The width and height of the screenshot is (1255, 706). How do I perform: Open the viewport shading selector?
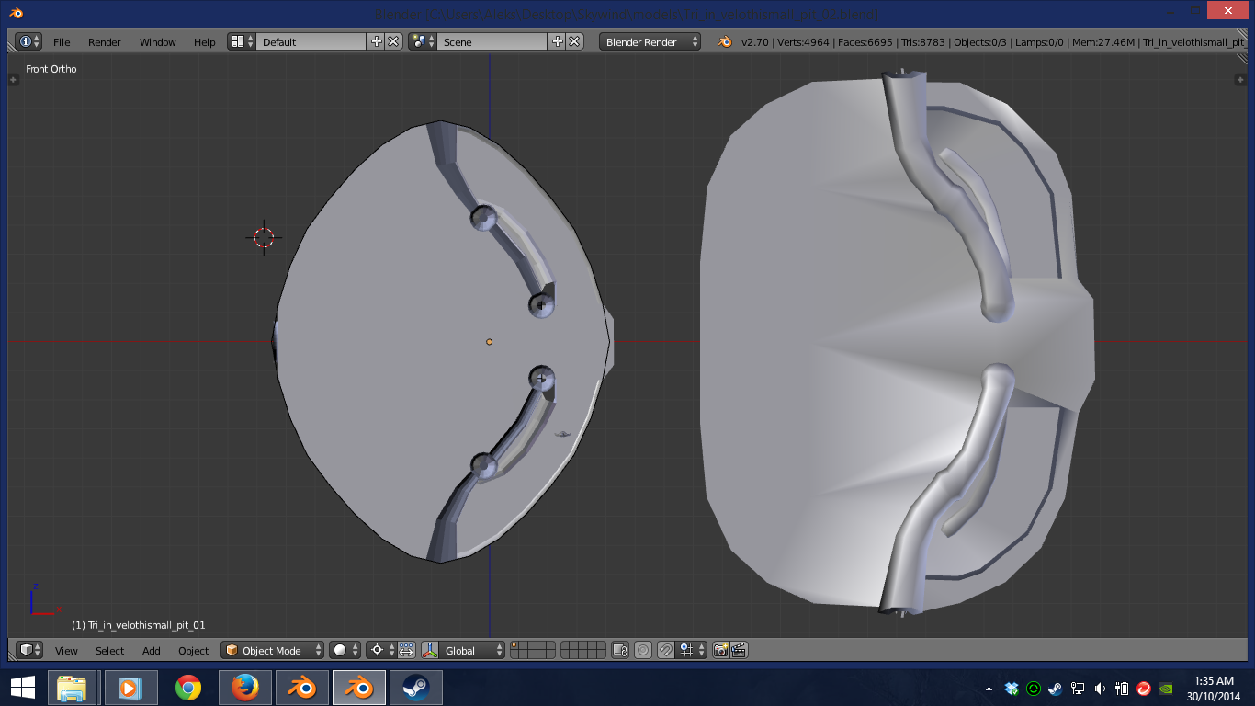coord(345,650)
